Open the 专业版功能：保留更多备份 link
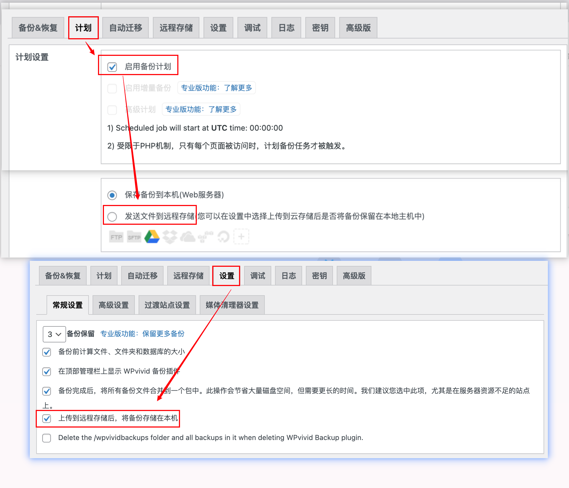569x488 pixels. tap(142, 334)
